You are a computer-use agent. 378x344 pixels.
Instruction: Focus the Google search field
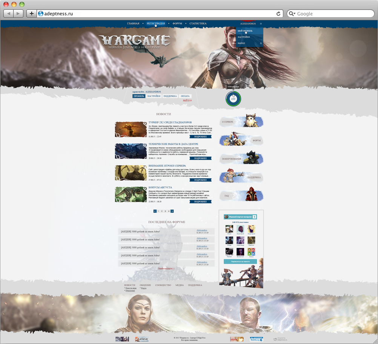(330, 14)
